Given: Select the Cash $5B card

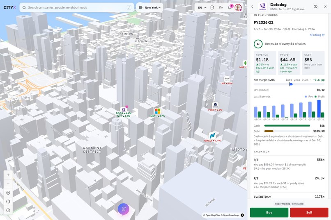Looking at the screenshot, I should pos(313,63).
